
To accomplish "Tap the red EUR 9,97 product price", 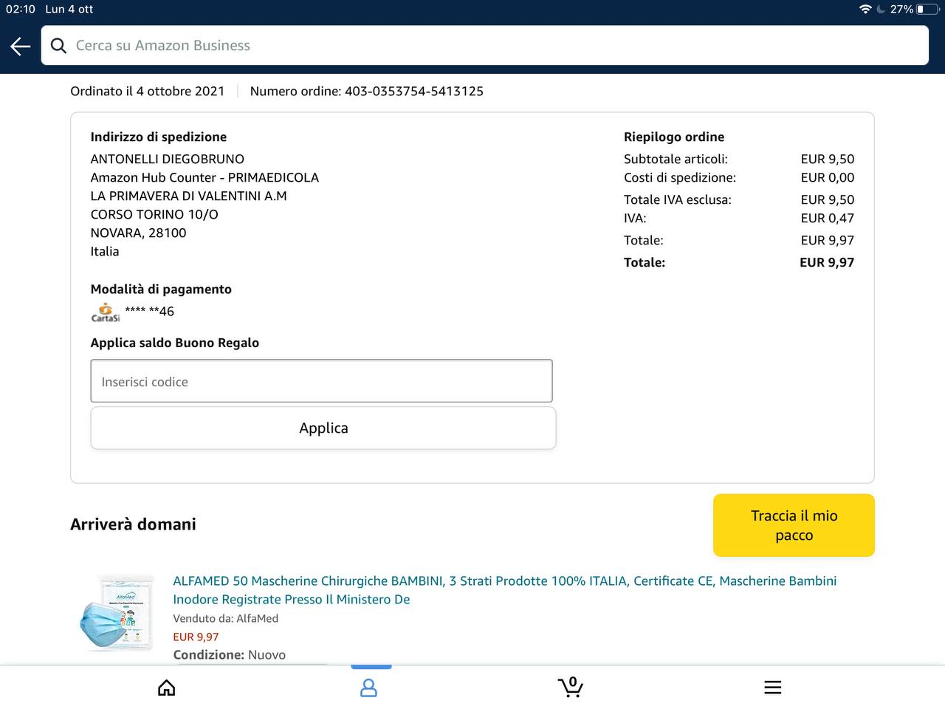I will [x=196, y=637].
